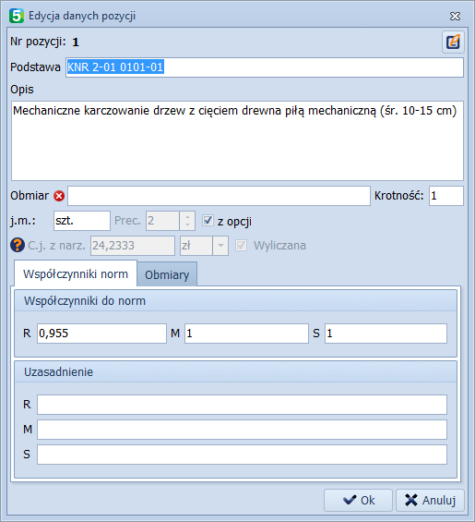Click the 'Nr pozycji:' label
The height and width of the screenshot is (522, 475).
pos(38,42)
